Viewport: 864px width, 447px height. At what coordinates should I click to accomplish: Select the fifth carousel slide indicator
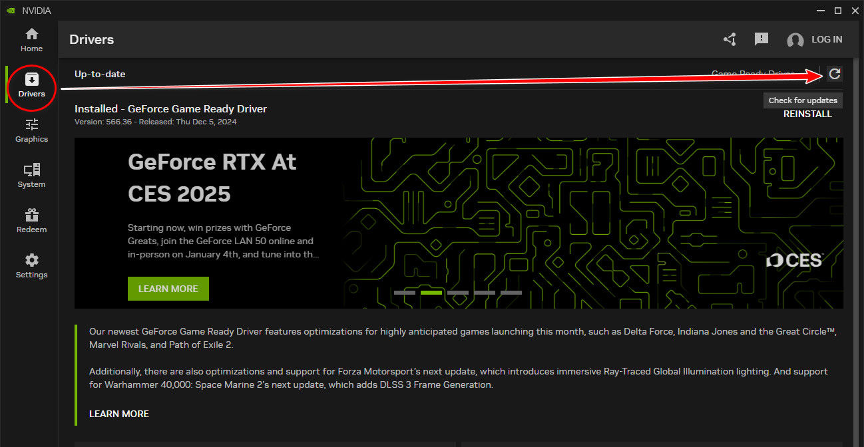tap(511, 293)
